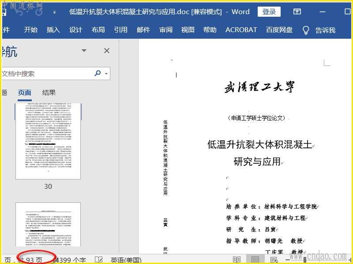Click the 指导教师 胡曙光 教授 line
Screen dimensions: 353x264
pos(264,241)
